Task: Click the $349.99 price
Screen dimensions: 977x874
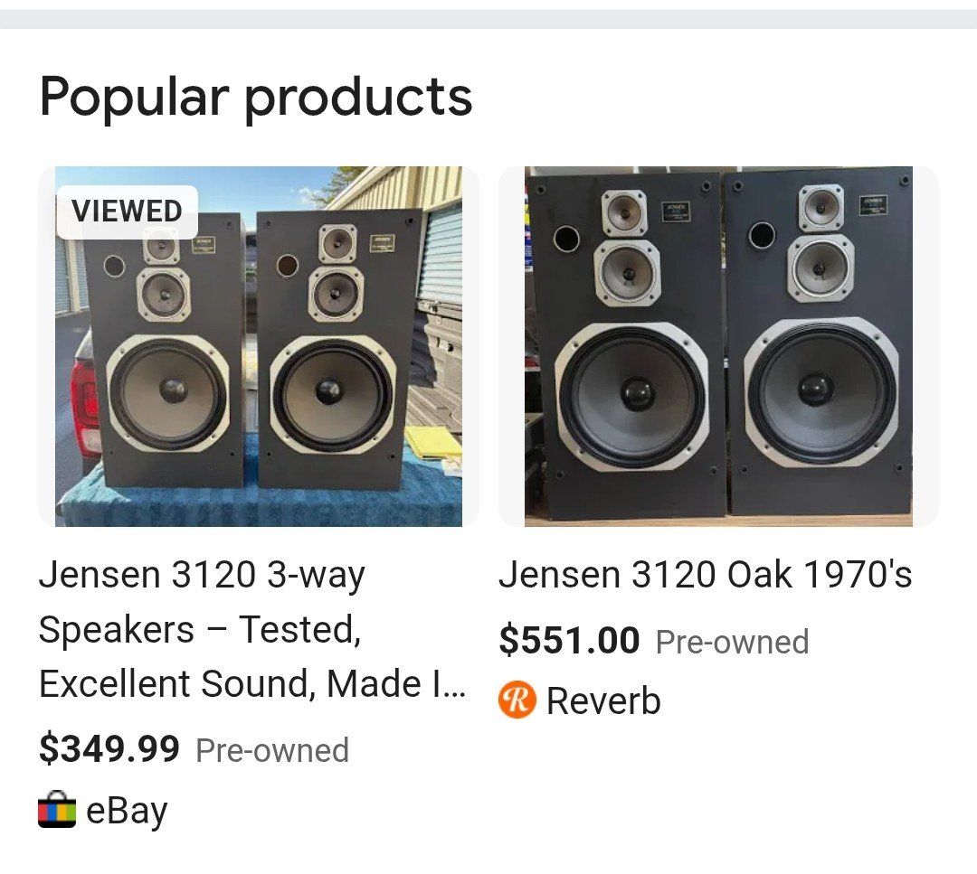Action: 109,749
